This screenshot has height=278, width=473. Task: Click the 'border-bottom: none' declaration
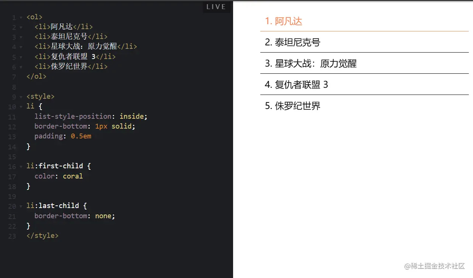coord(75,216)
